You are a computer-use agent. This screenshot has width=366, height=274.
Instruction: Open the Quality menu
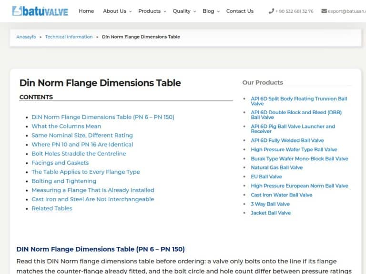point(182,11)
